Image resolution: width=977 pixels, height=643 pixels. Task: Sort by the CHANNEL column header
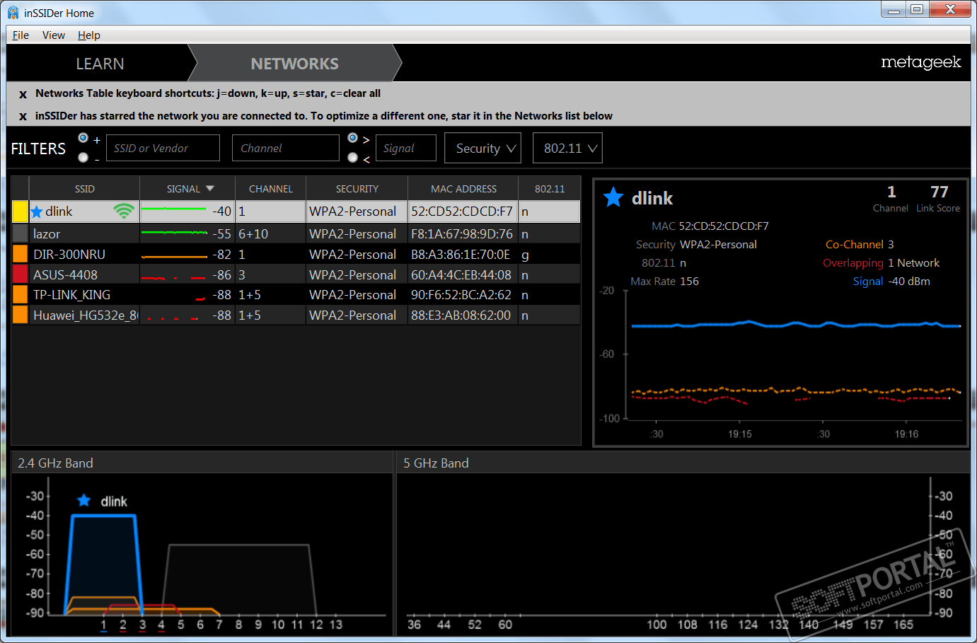coord(270,189)
